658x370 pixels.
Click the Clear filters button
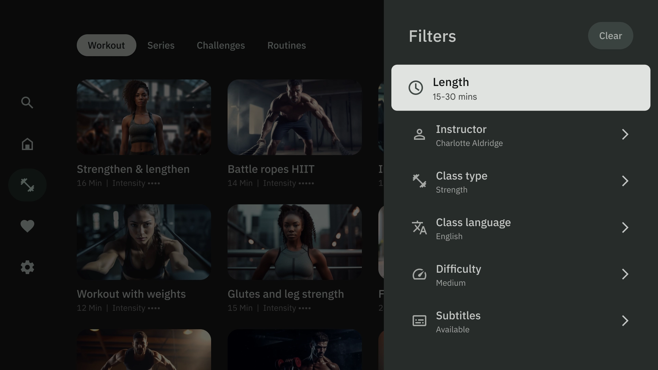pos(611,36)
